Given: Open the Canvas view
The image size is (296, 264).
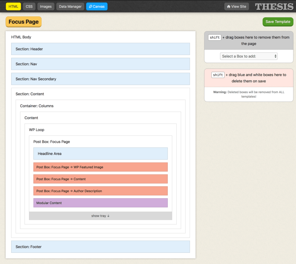Looking at the screenshot, I should point(97,6).
